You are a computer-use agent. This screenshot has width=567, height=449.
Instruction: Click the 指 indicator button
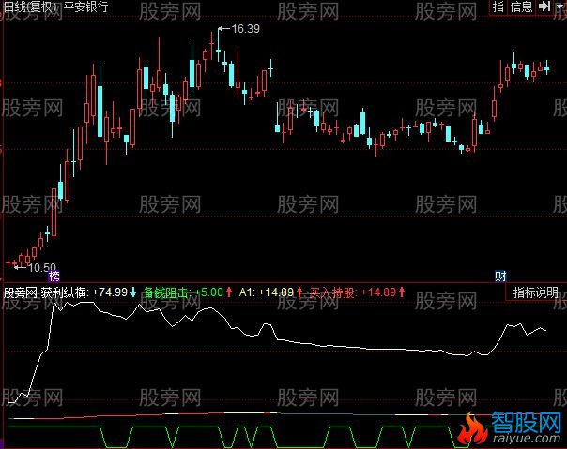[x=498, y=7]
